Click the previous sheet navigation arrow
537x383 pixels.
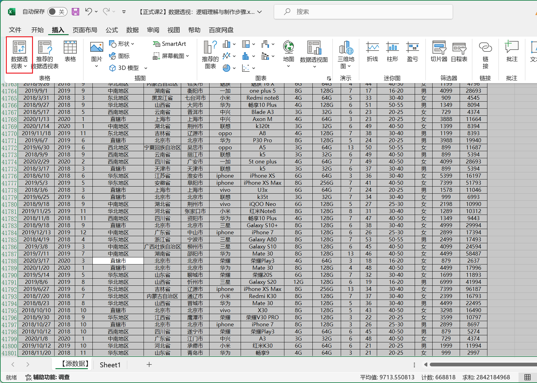(x=13, y=365)
